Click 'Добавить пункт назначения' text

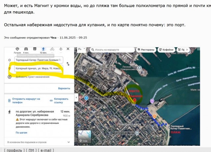pyautogui.click(x=32, y=77)
